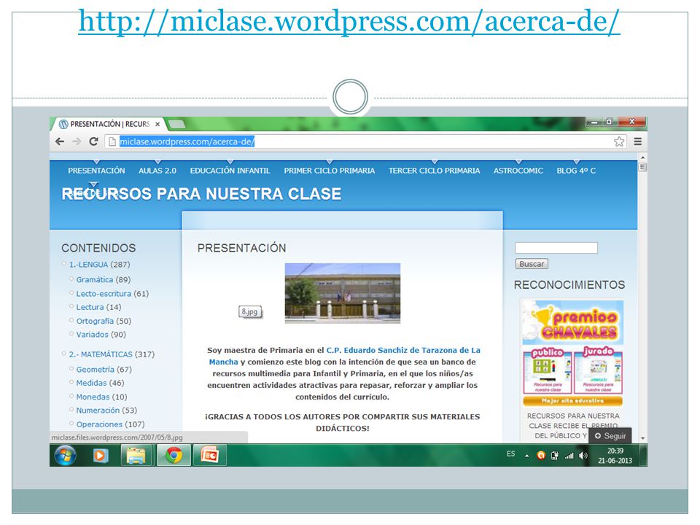Open the BLOG 4º C menu item
Image resolution: width=700 pixels, height=525 pixels.
(576, 171)
